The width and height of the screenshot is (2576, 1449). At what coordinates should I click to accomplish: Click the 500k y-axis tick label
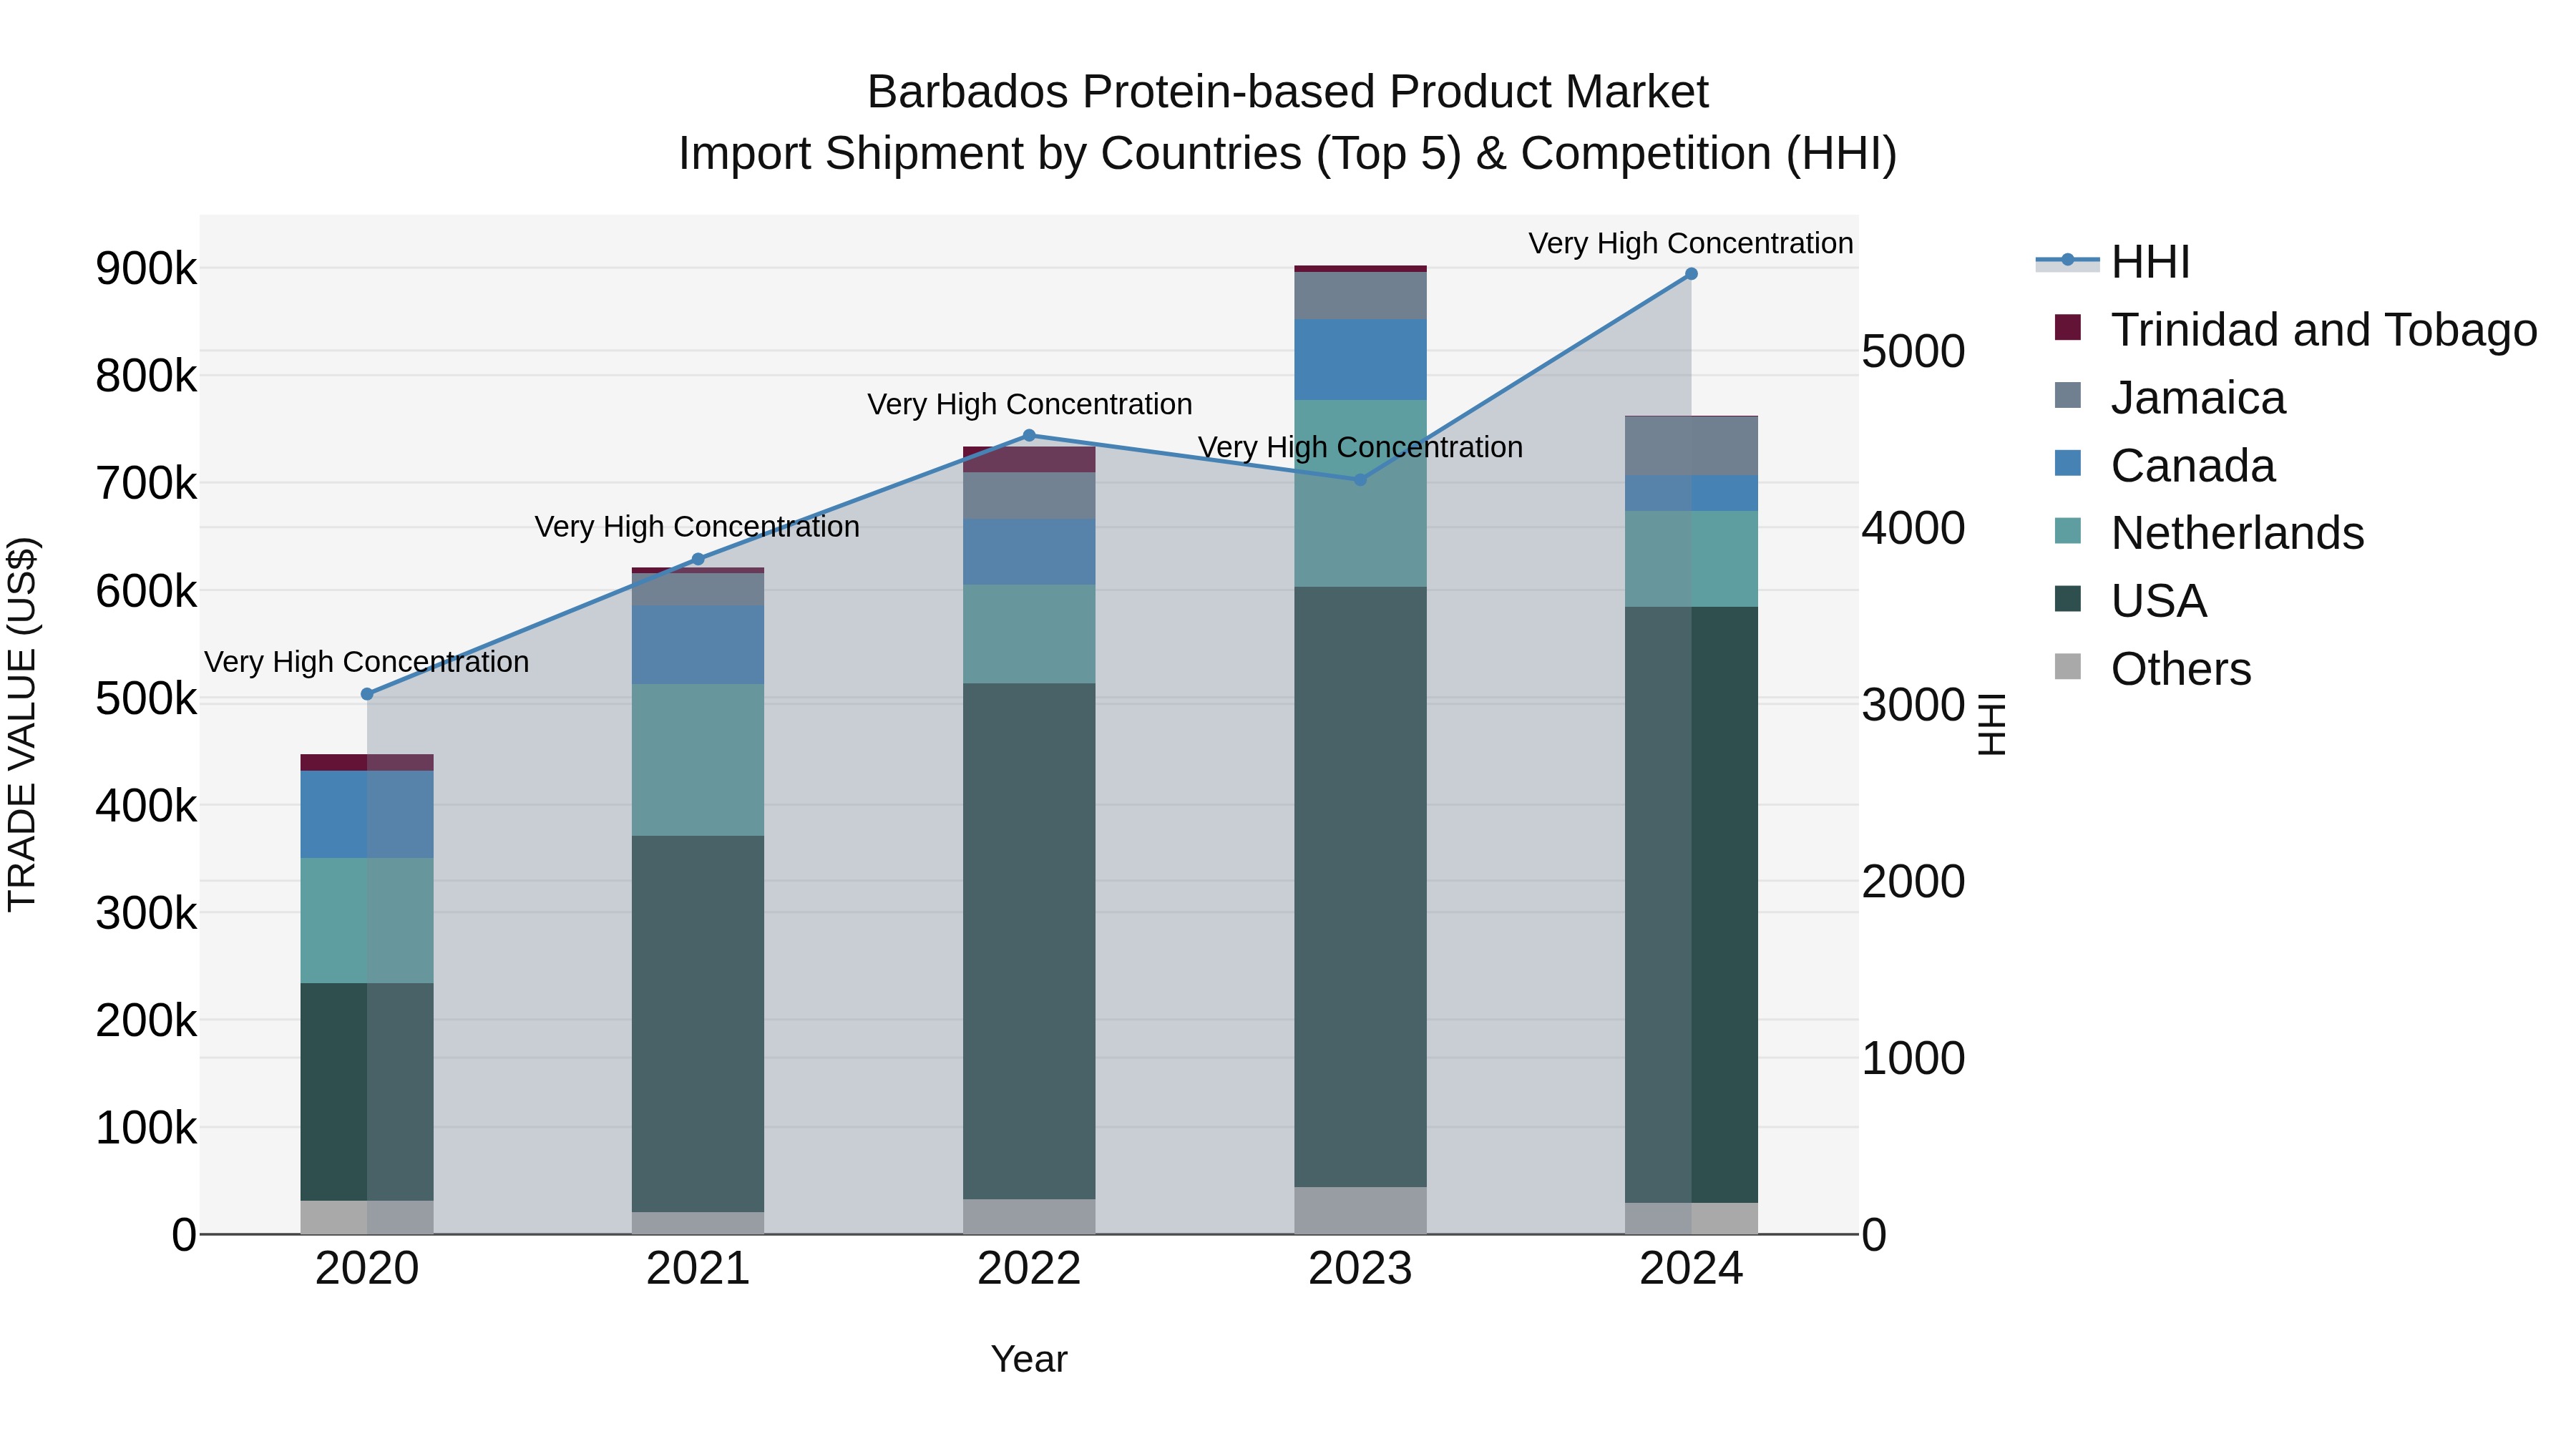[x=146, y=699]
